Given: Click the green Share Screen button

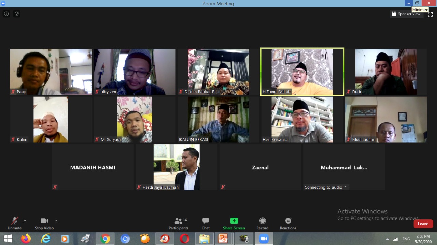Looking at the screenshot, I should (x=234, y=224).
